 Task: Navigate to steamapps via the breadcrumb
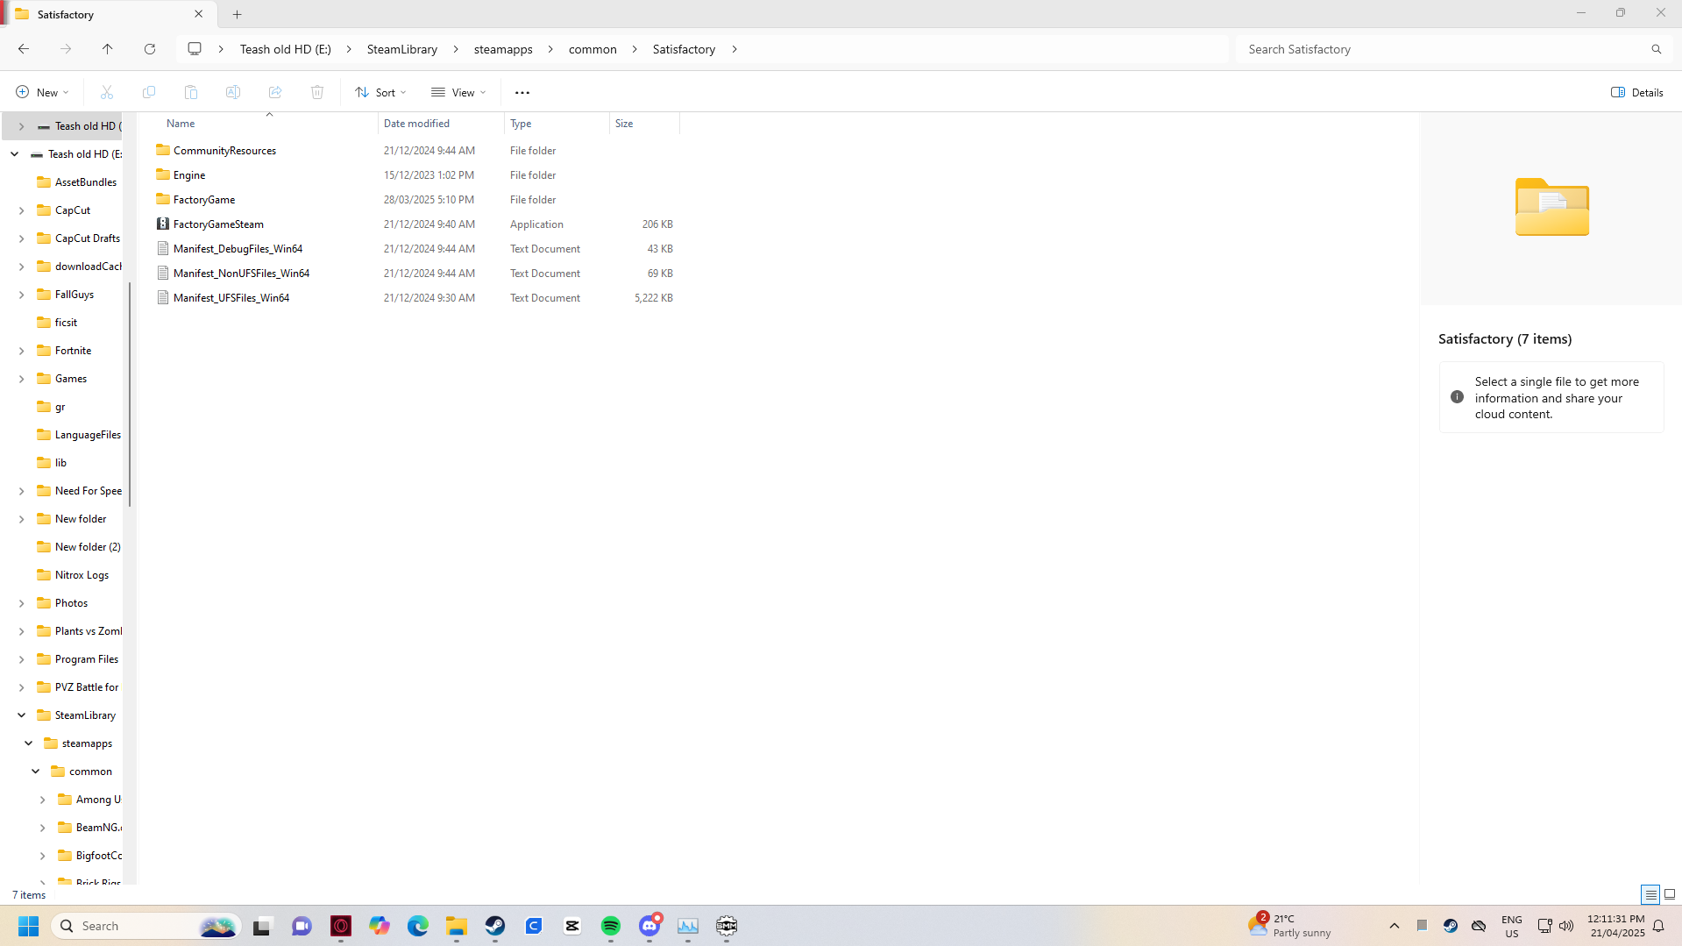(x=502, y=49)
